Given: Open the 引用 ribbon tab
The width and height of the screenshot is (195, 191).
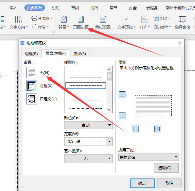Looking at the screenshot, I should (56, 8).
